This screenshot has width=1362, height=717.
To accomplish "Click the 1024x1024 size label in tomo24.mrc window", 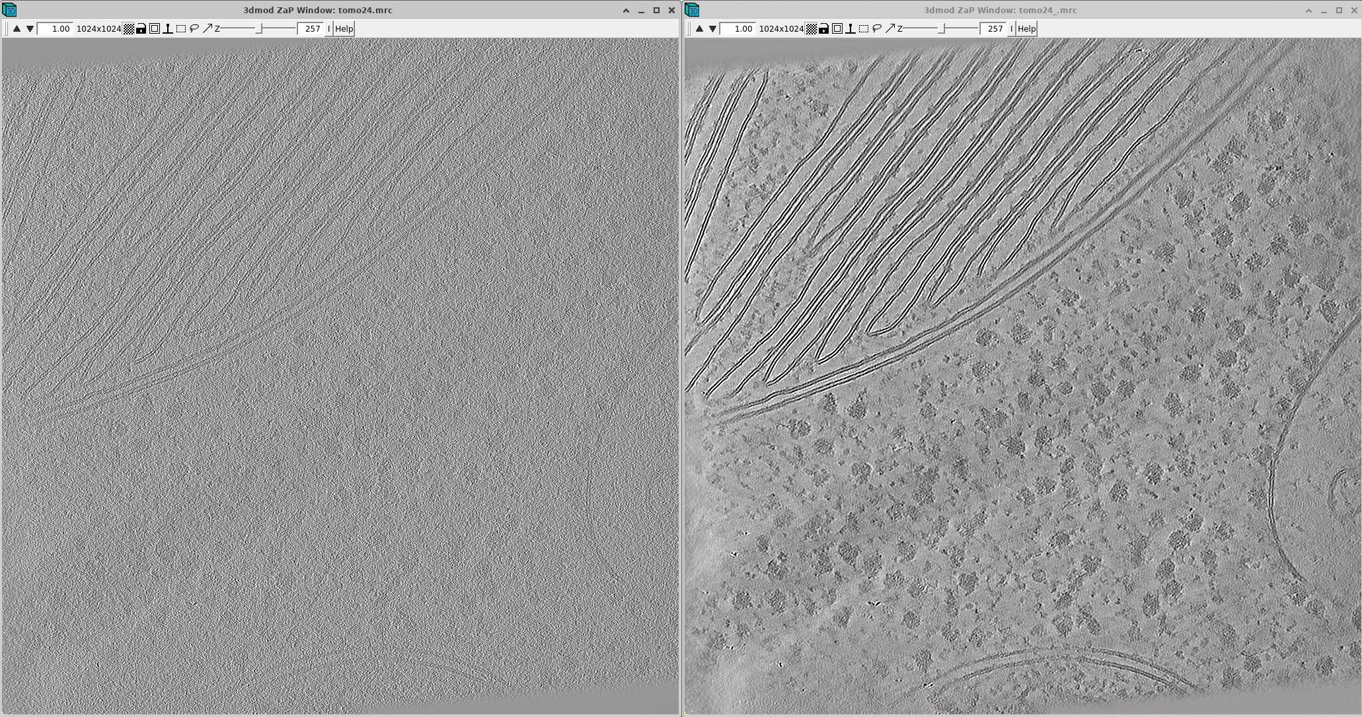I will pyautogui.click(x=98, y=28).
